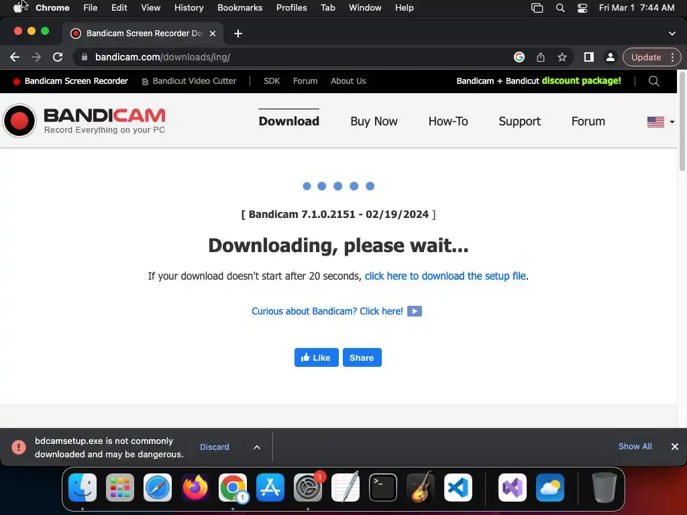Open the Bookmarks menu

240,8
